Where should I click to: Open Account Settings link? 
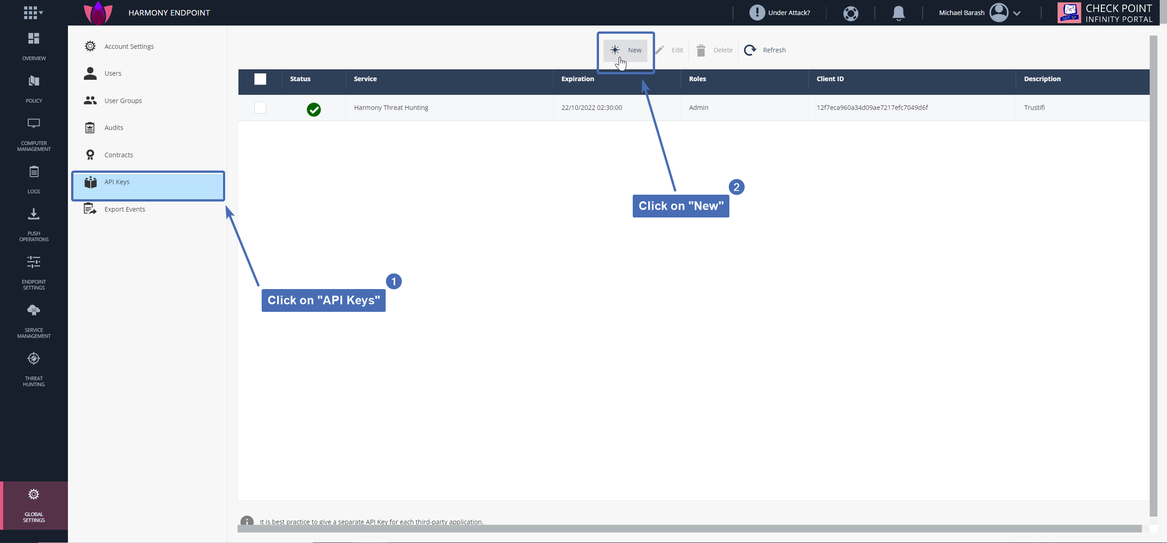point(129,47)
